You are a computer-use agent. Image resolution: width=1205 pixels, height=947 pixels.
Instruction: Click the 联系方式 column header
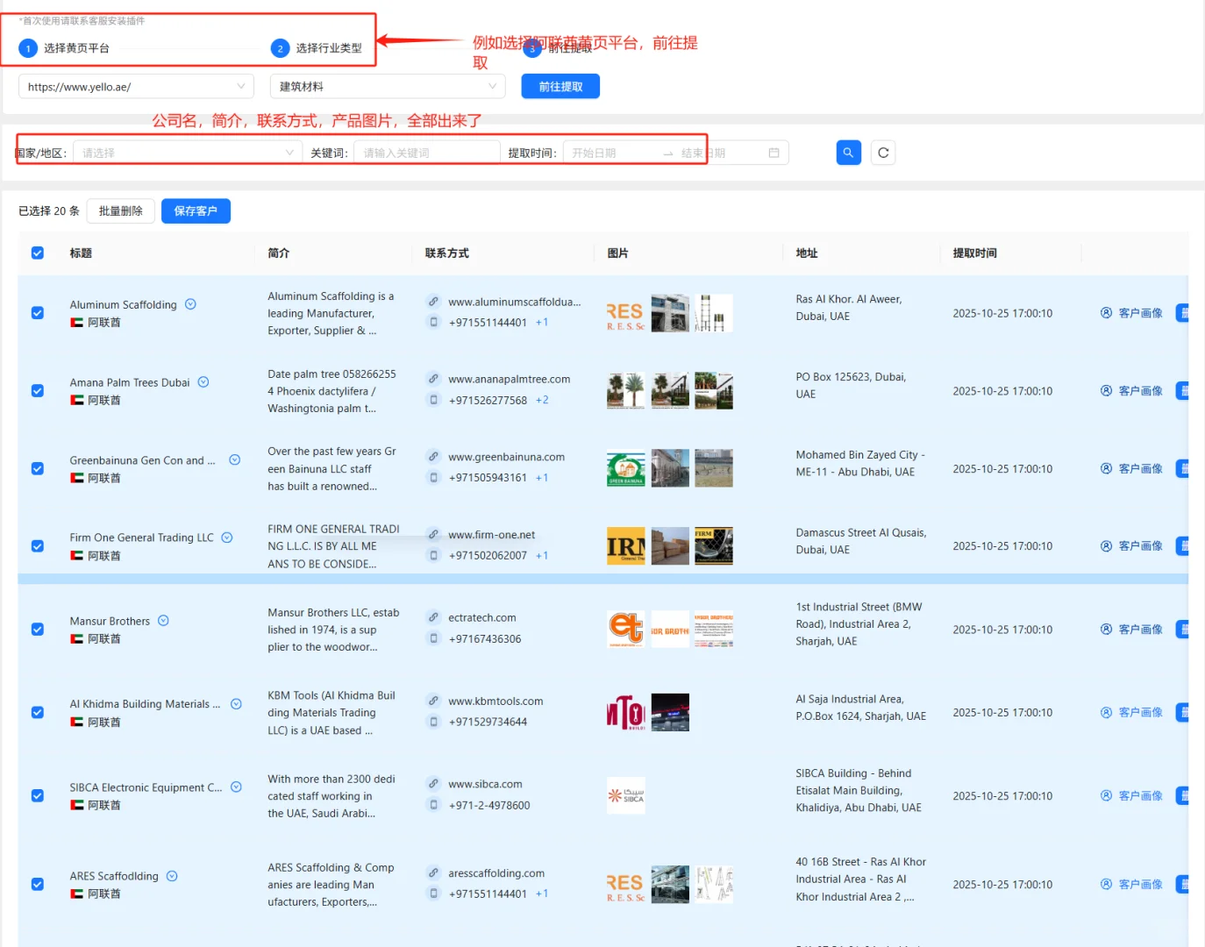[447, 253]
